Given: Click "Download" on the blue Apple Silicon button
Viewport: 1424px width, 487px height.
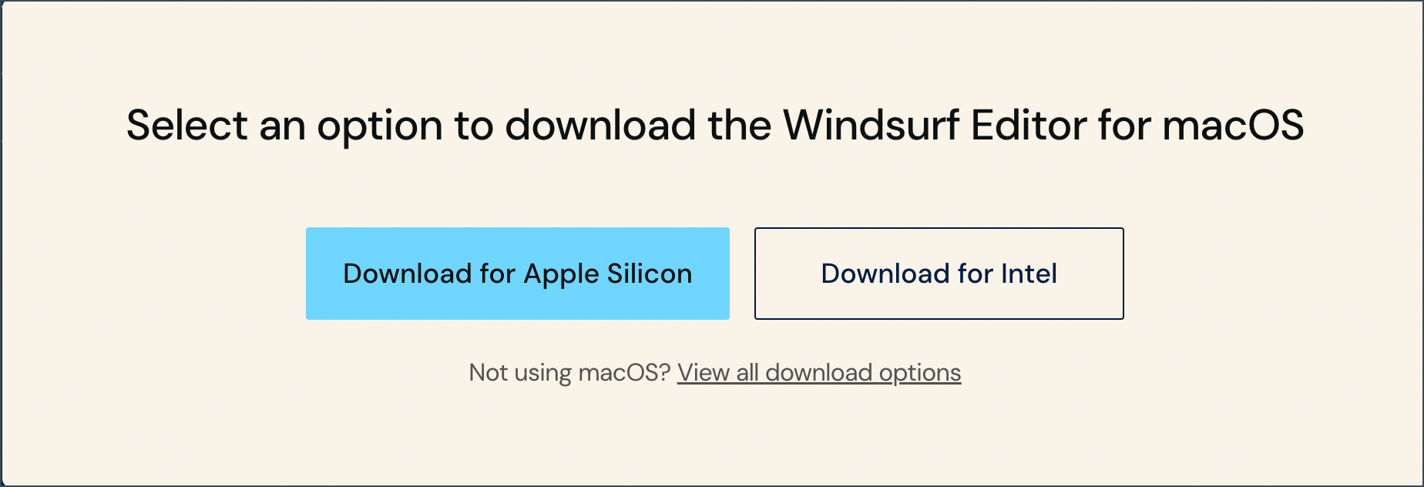Looking at the screenshot, I should (x=407, y=274).
